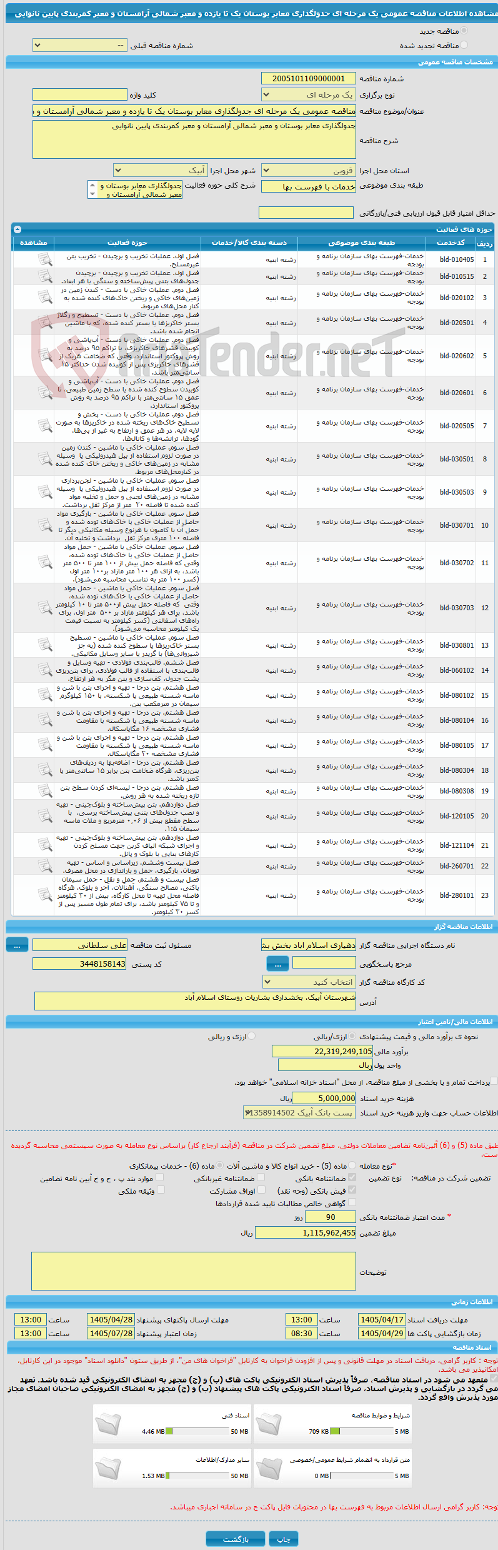Expand استان محل اجرا dropdown قزوین
This screenshot has height=1550, width=498.
tap(309, 170)
